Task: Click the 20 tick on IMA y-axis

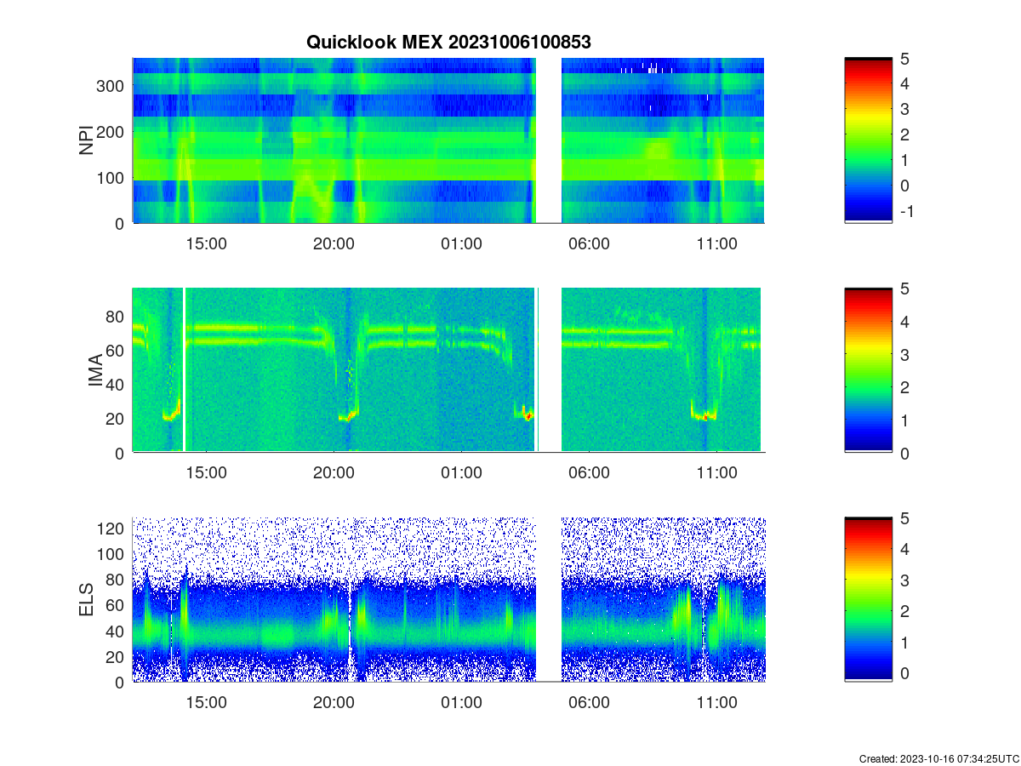Action: pyautogui.click(x=116, y=418)
